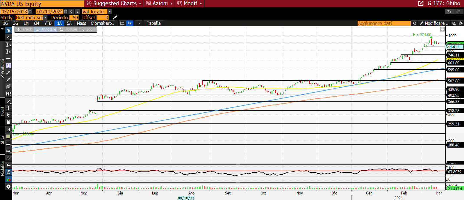Go to next date range arrow
Image resolution: width=464 pixels, height=200 pixels.
(x=77, y=12)
